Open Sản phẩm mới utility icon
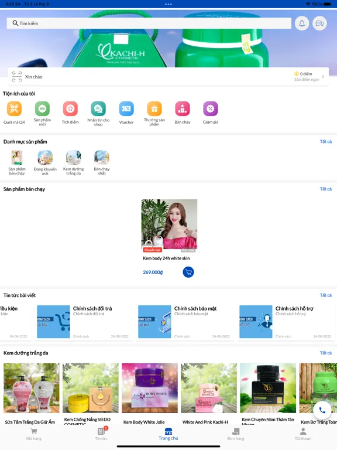The height and width of the screenshot is (450, 337). [42, 109]
